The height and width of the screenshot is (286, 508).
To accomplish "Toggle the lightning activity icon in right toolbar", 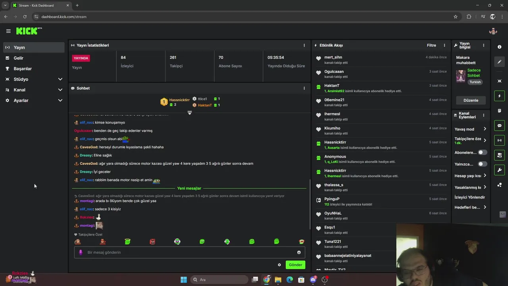I will pyautogui.click(x=499, y=96).
